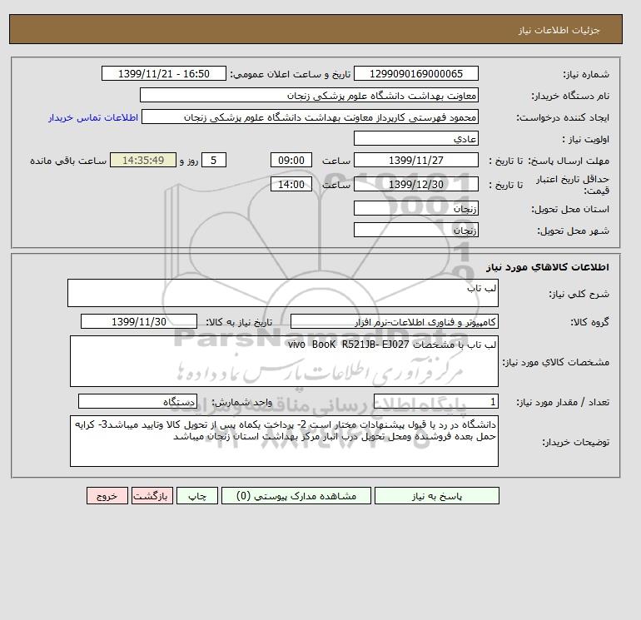Screen dimensions: 641x620
Task: Click the remaining days field showing 5
Action: pos(214,161)
